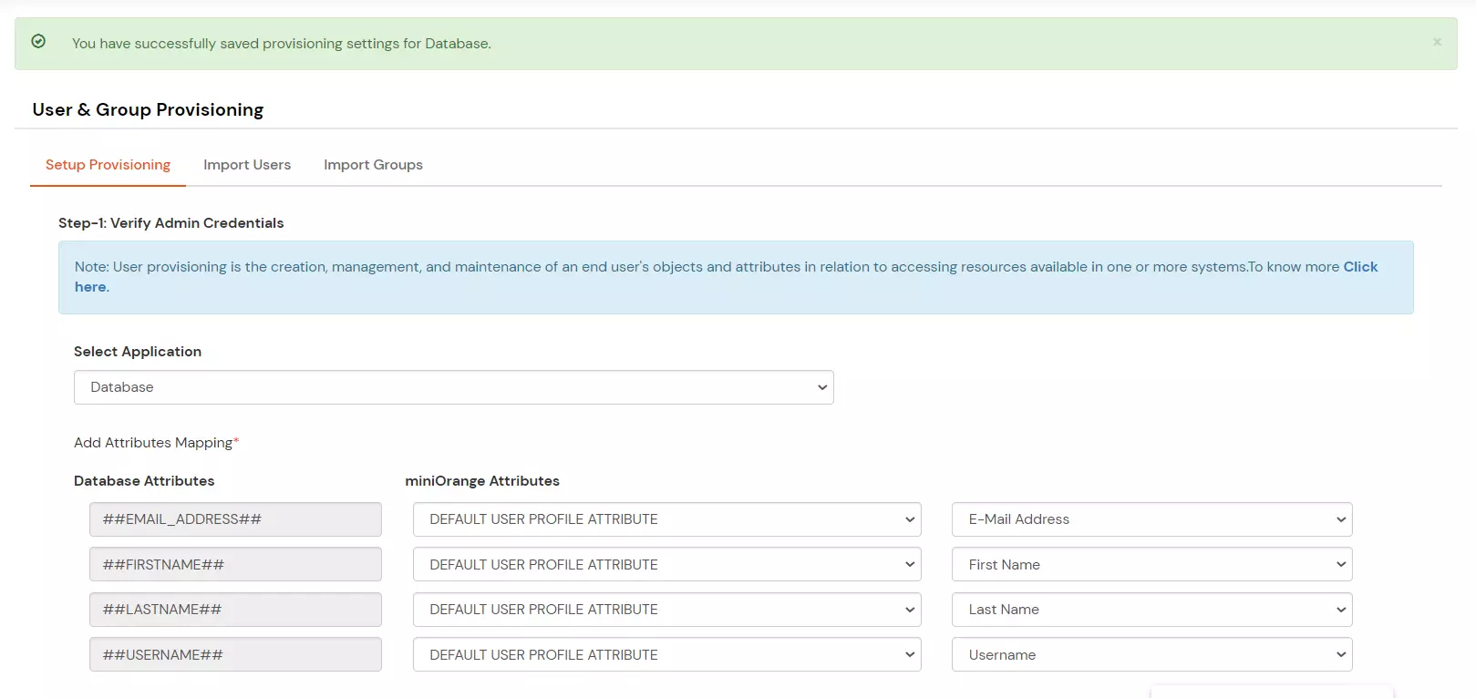Viewport: 1476px width, 698px height.
Task: Click the 'miniOrange Attributes' column header
Action: tap(482, 481)
